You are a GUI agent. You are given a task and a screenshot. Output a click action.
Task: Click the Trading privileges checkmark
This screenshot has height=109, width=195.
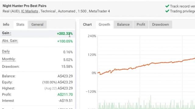(x=167, y=11)
